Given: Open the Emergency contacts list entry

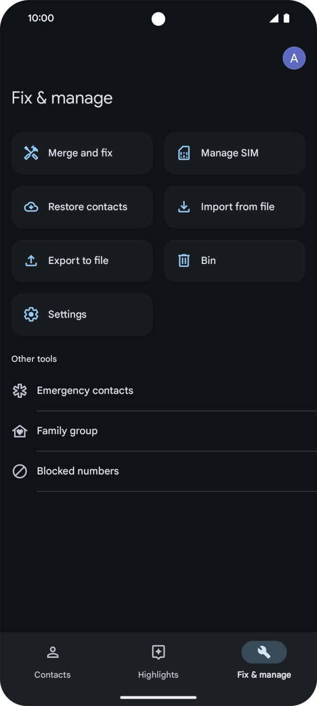Looking at the screenshot, I should pyautogui.click(x=85, y=391).
